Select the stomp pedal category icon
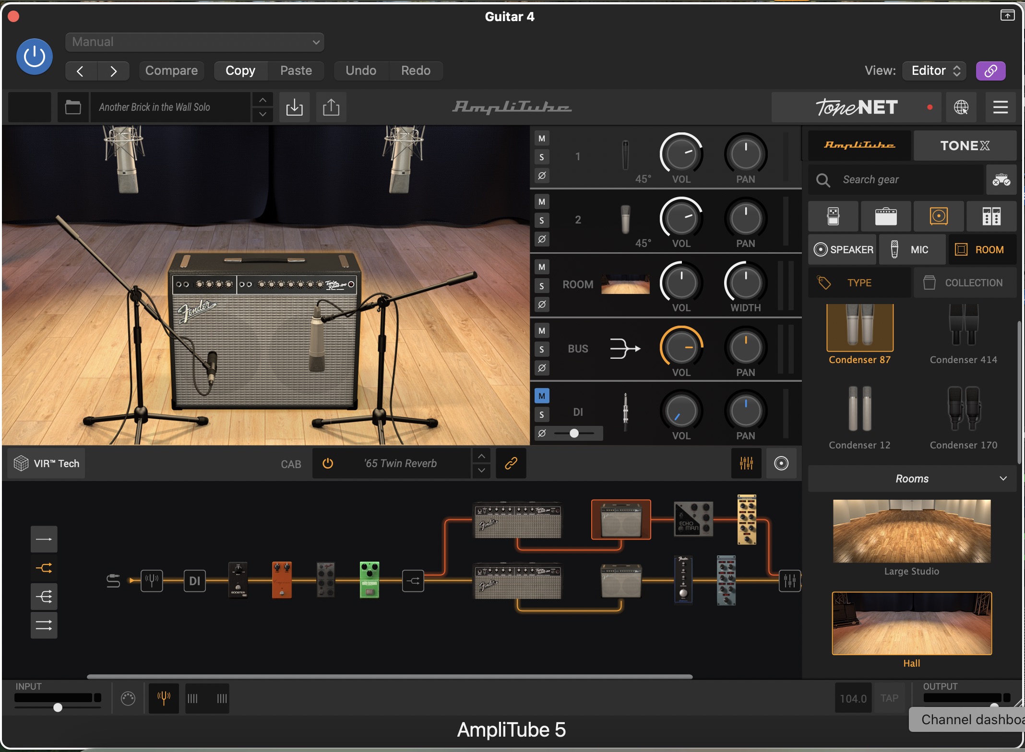This screenshot has height=752, width=1025. [833, 216]
